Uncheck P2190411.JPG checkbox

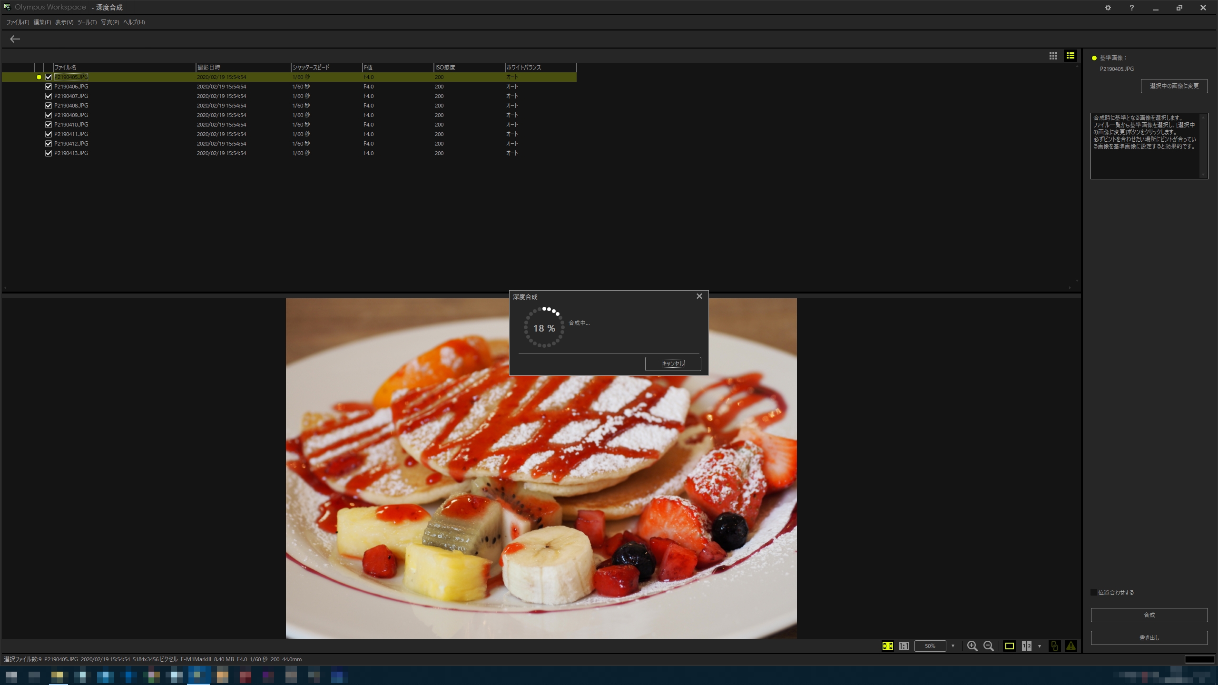coord(49,134)
